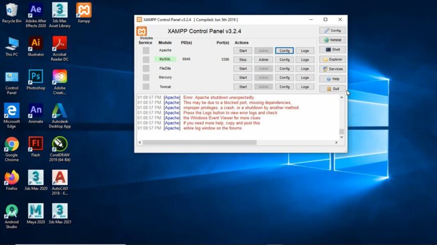Screen dimensions: 437x245
Task: Select the Autodesk Desktop App icon
Action: [x=60, y=116]
